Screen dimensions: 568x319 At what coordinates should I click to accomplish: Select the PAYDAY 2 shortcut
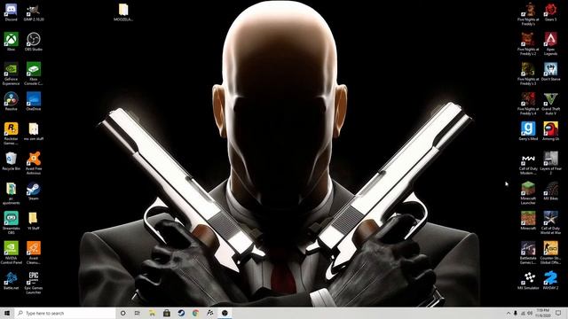click(550, 280)
